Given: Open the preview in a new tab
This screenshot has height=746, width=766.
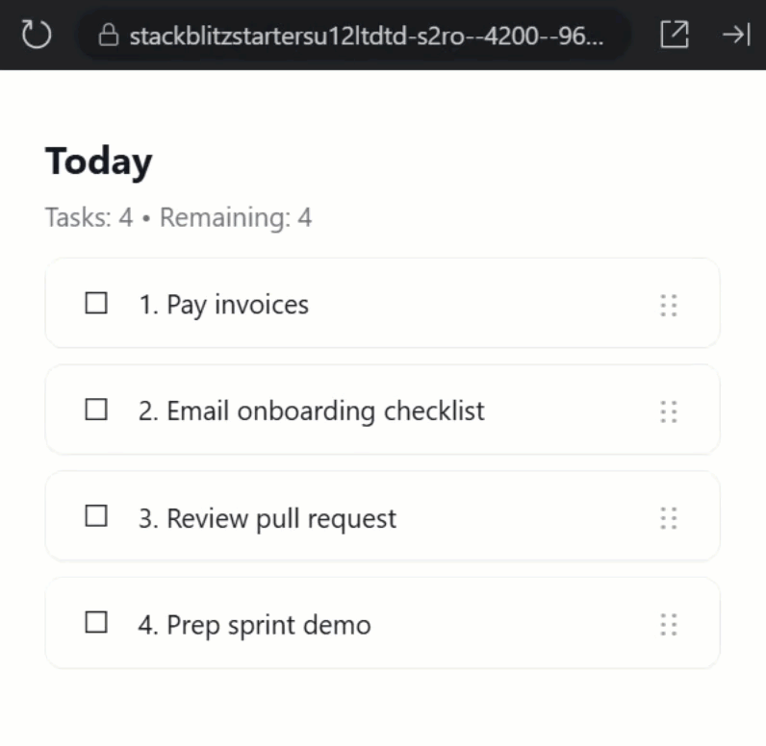Looking at the screenshot, I should coord(675,36).
